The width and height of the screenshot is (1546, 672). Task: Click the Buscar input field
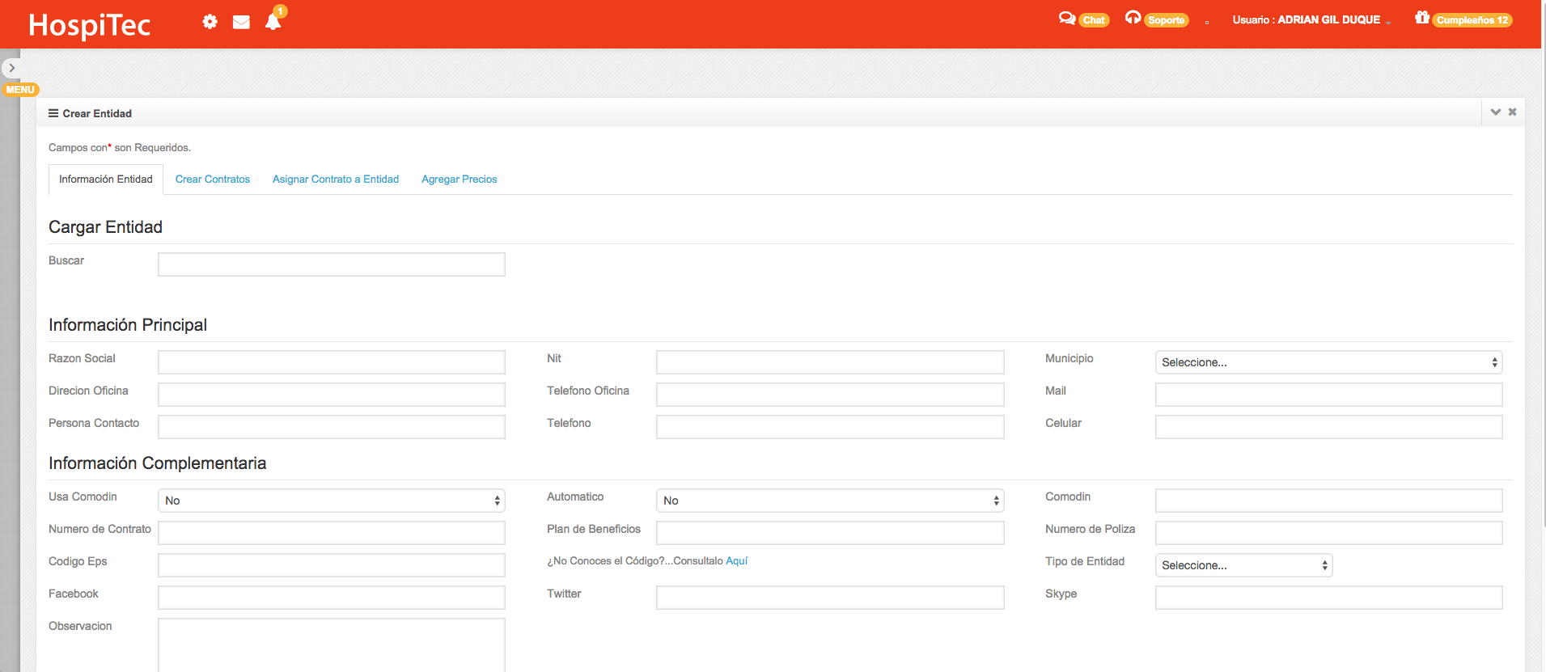(332, 264)
